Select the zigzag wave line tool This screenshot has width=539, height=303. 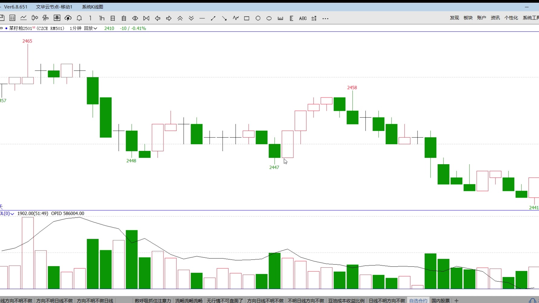point(236,18)
